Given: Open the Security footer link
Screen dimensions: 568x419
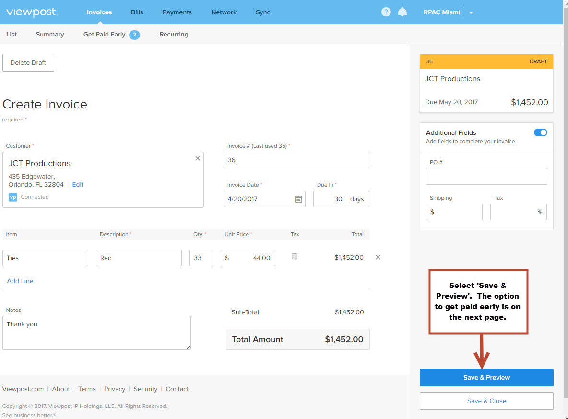Looking at the screenshot, I should tap(145, 389).
